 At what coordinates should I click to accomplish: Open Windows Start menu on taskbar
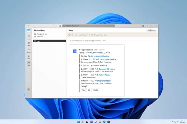pyautogui.click(x=79, y=122)
